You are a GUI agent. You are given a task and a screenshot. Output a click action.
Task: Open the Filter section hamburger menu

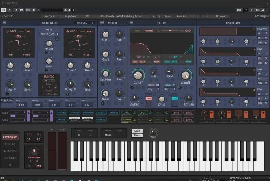(131, 23)
